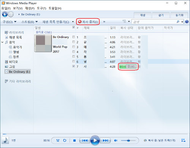Open 앨범 in the sidebar
This screenshot has height=148, width=190.
tap(14, 52)
